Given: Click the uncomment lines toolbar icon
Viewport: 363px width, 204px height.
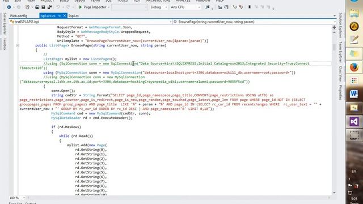Looking at the screenshot, I should coord(226,7).
